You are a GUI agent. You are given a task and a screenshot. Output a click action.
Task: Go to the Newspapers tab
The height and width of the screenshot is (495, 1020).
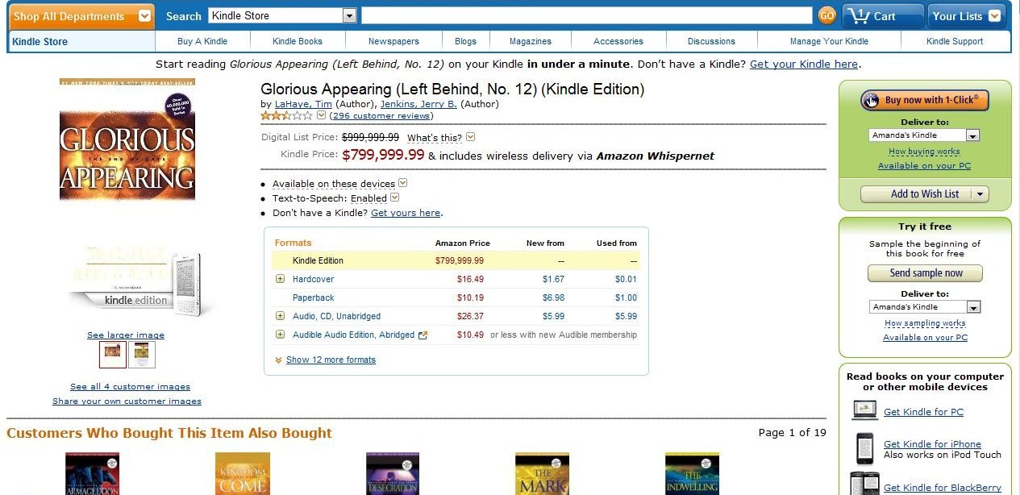[x=393, y=41]
